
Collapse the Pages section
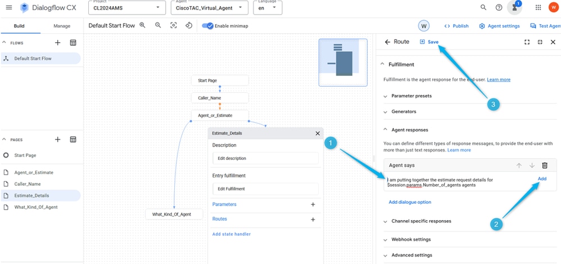tap(4, 140)
